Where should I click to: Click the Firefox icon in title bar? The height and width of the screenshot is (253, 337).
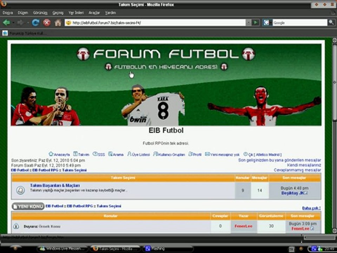[x=4, y=4]
